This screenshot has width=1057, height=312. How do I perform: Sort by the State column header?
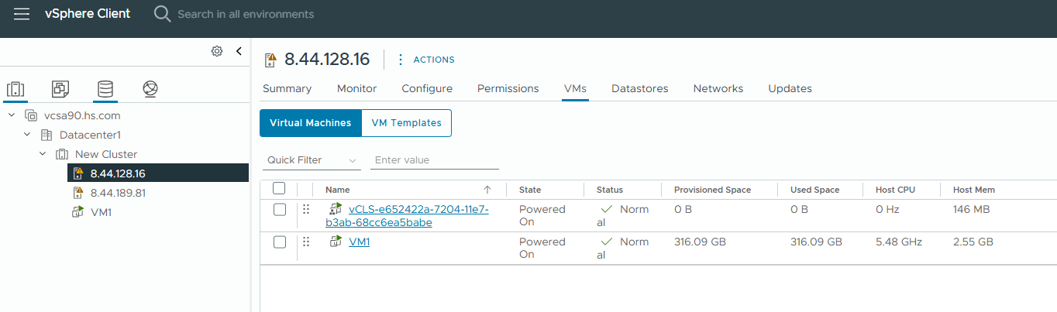pyautogui.click(x=530, y=190)
